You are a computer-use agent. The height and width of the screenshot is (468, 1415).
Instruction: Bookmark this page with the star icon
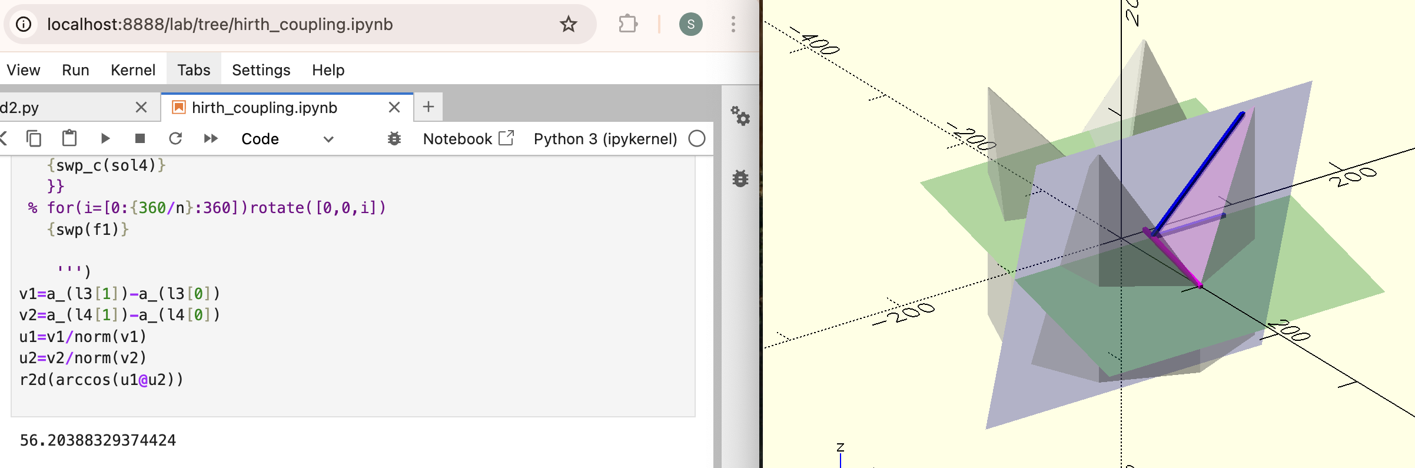[x=568, y=24]
